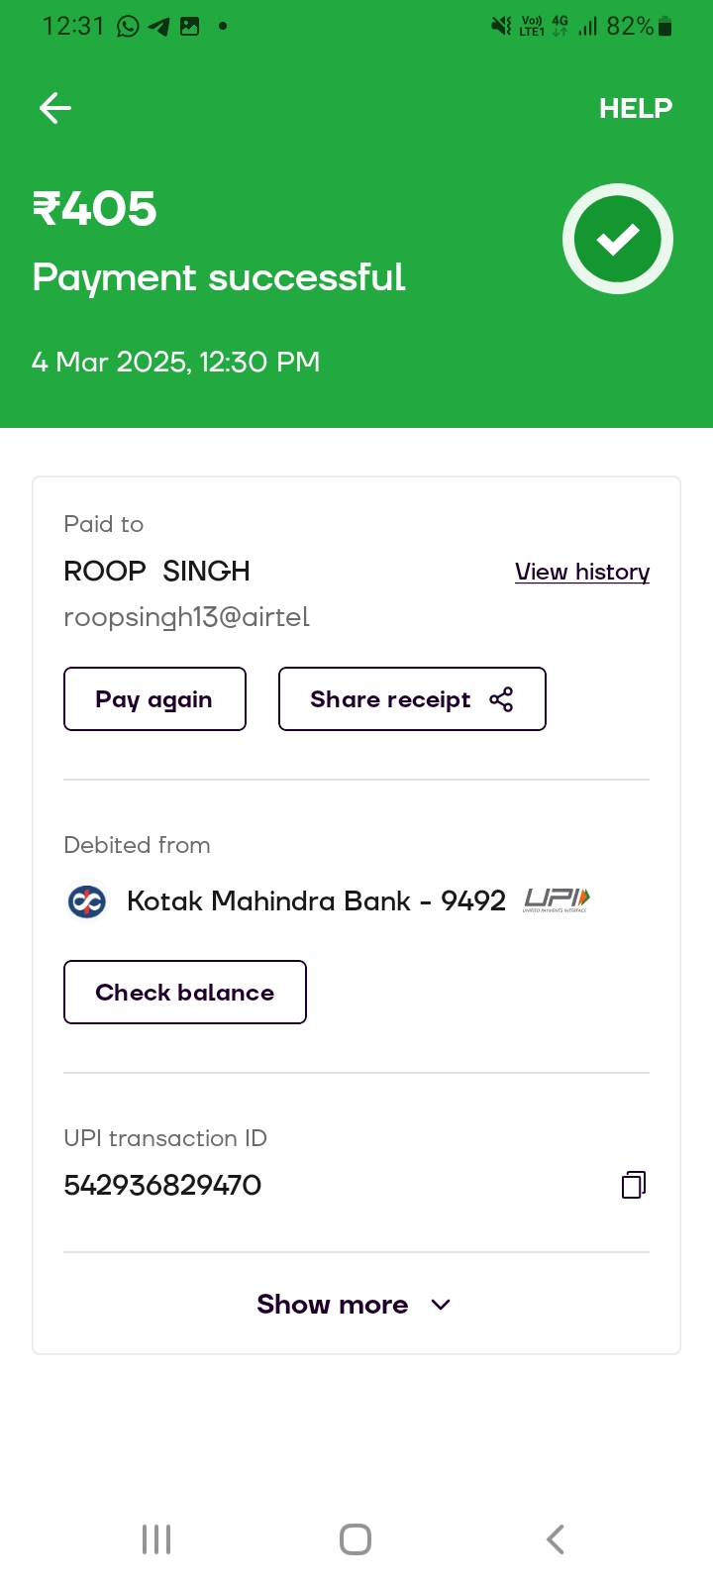Image resolution: width=713 pixels, height=1585 pixels.
Task: Tap the Android system back button
Action: pos(556,1539)
